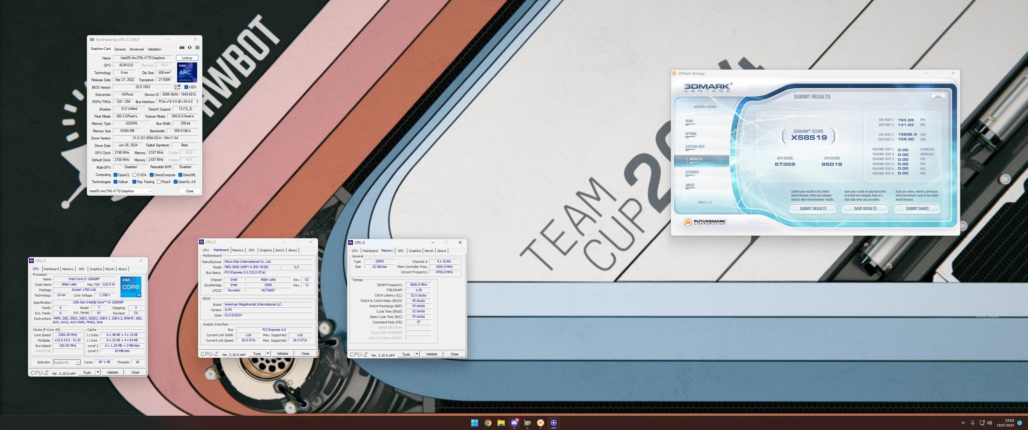Screen dimensions: 1028x430
Task: Open the notification center badge
Action: [1020, 423]
